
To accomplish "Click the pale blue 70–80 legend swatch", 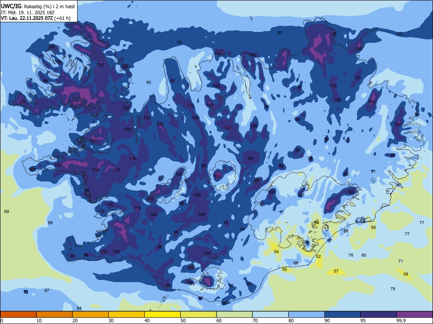I will click(x=270, y=314).
